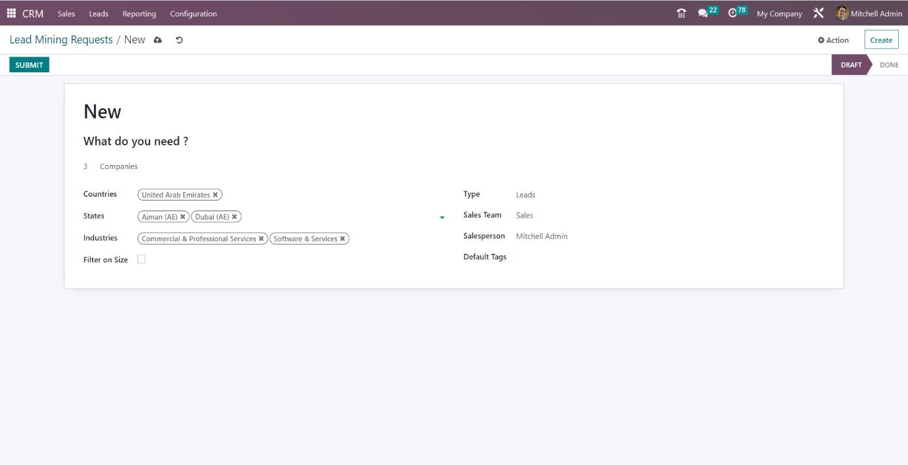Viewport: 908px width, 465px height.
Task: Click the number of companies field
Action: (x=86, y=166)
